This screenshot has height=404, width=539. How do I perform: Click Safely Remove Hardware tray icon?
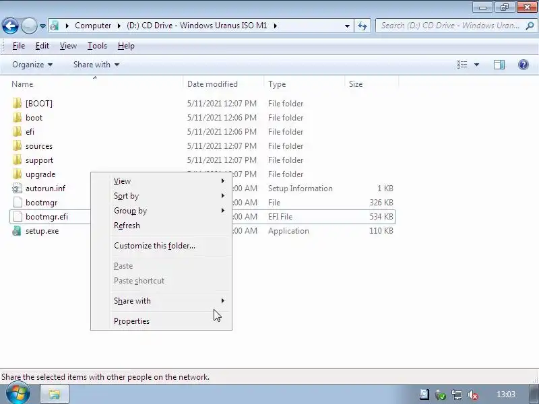441,395
